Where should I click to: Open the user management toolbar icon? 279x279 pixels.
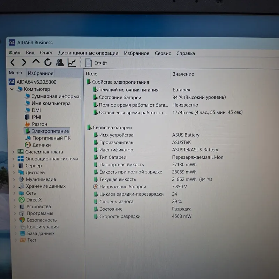pos(60,62)
